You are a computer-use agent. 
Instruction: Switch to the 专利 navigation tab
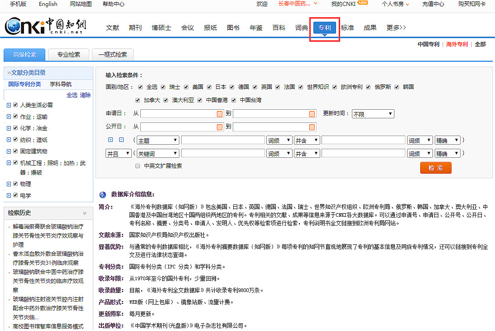pos(325,28)
